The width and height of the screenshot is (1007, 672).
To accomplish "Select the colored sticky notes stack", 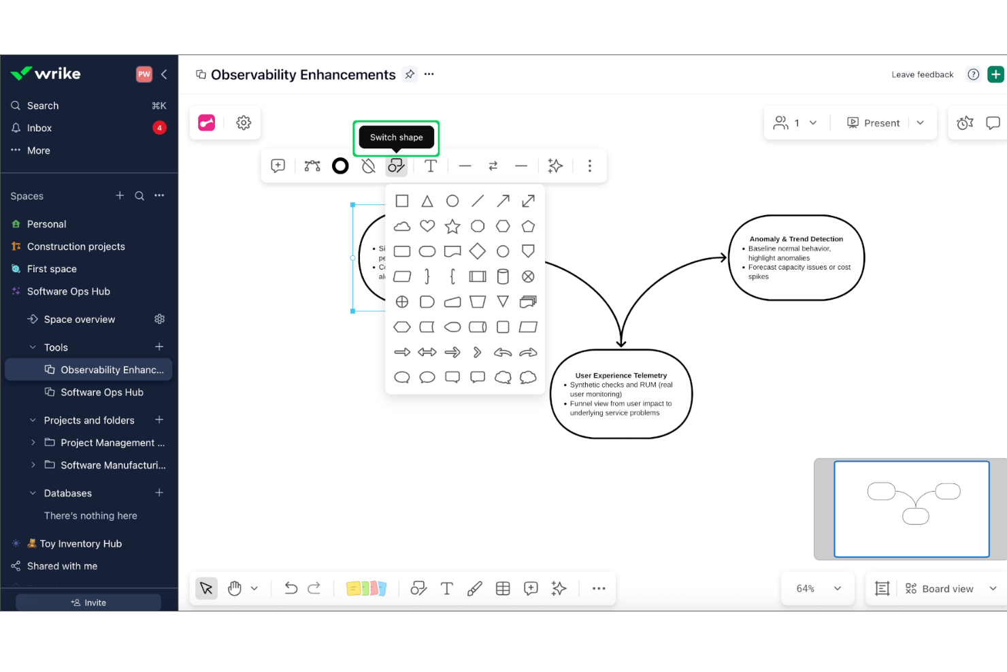I will coord(366,589).
